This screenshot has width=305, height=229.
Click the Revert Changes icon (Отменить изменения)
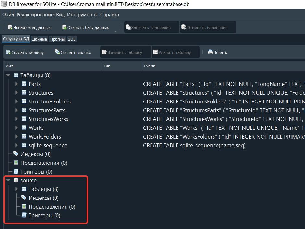(184, 27)
